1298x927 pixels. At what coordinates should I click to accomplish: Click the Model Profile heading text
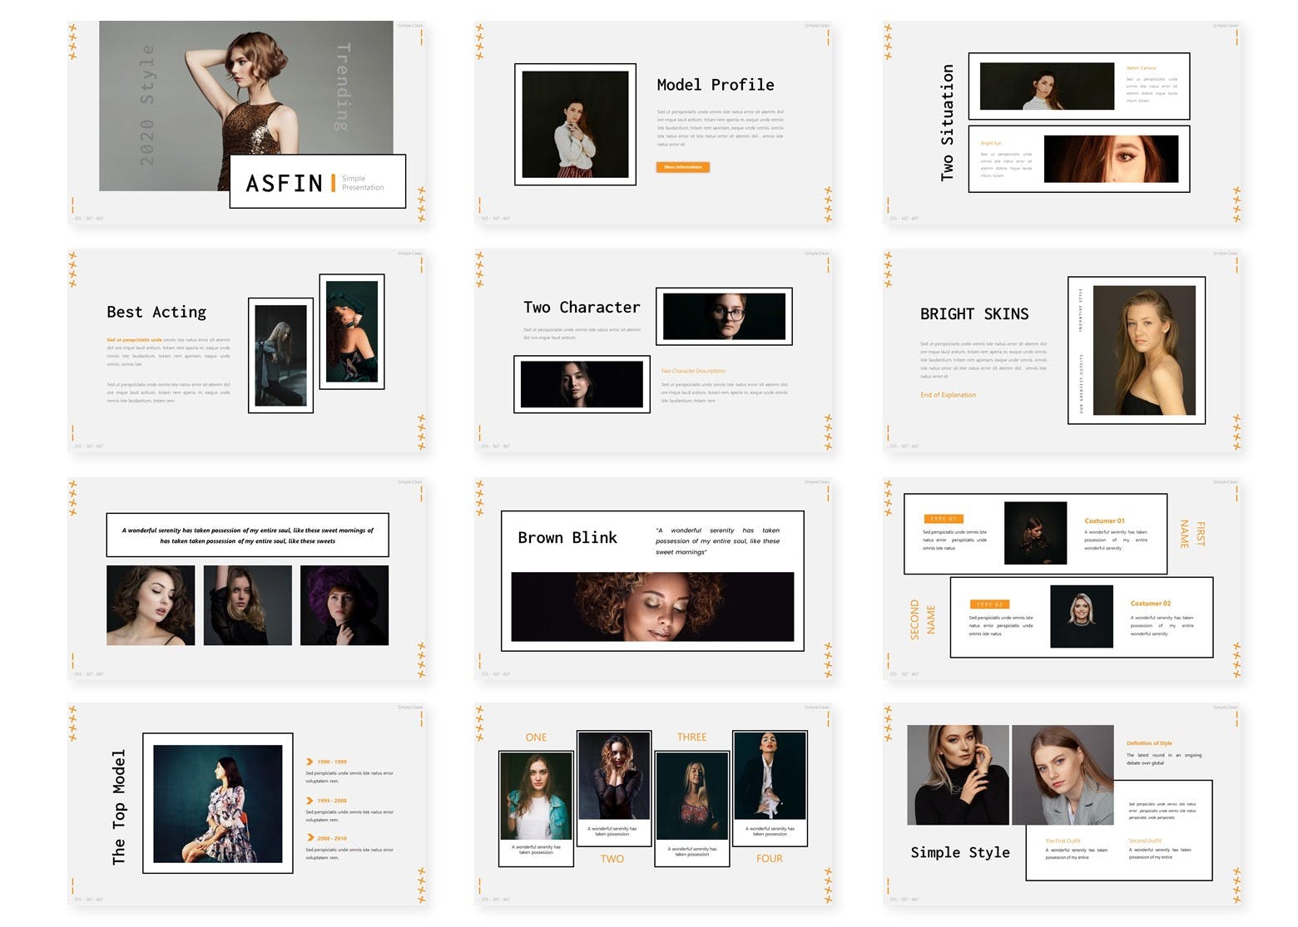click(x=715, y=85)
